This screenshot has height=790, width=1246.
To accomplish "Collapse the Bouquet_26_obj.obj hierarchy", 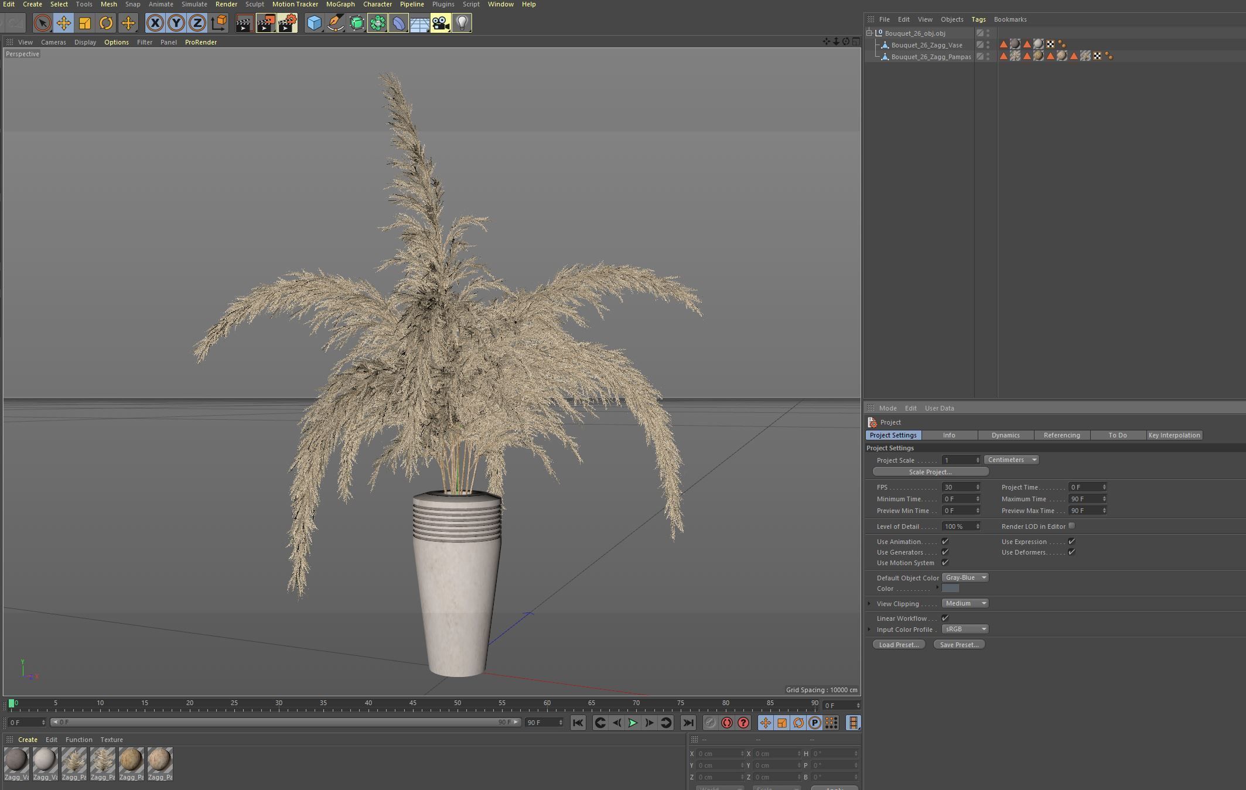I will coord(869,33).
